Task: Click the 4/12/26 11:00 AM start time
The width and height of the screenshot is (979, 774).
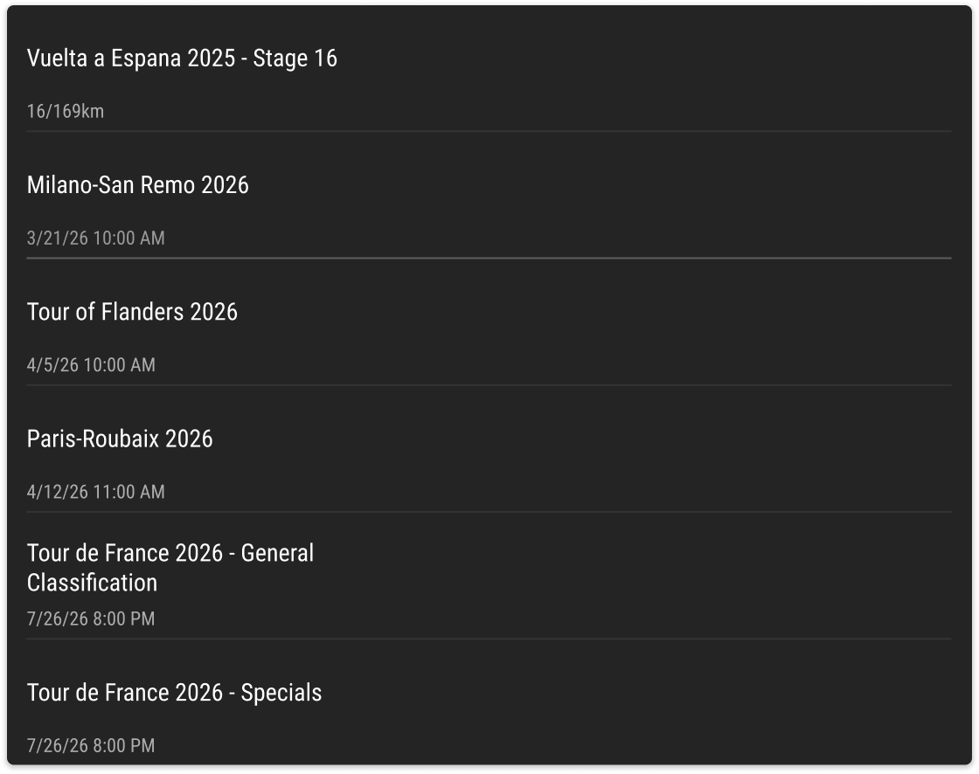Action: [x=96, y=492]
